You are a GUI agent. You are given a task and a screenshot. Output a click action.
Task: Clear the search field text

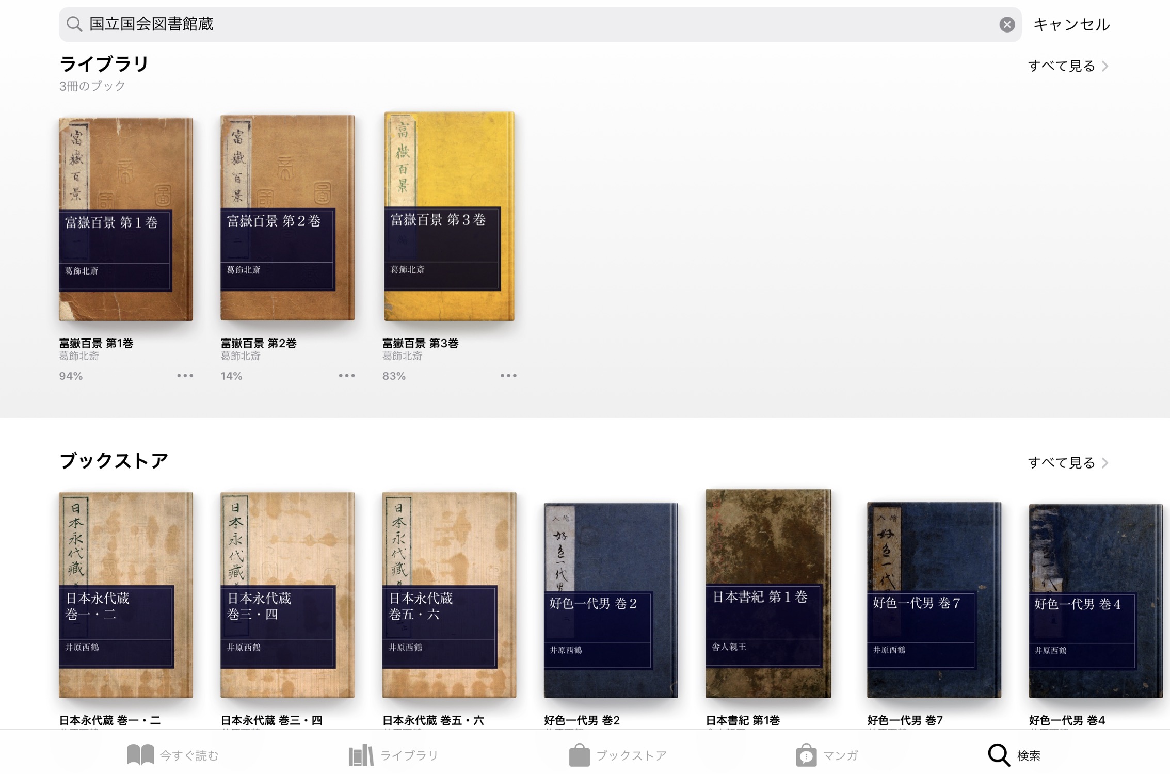point(1006,24)
